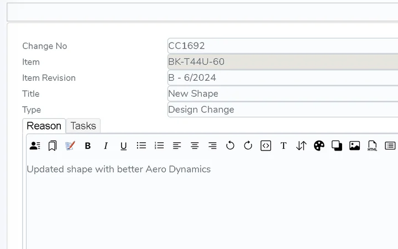The image size is (398, 249).
Task: Click the HTML file icon
Action: [x=373, y=146]
